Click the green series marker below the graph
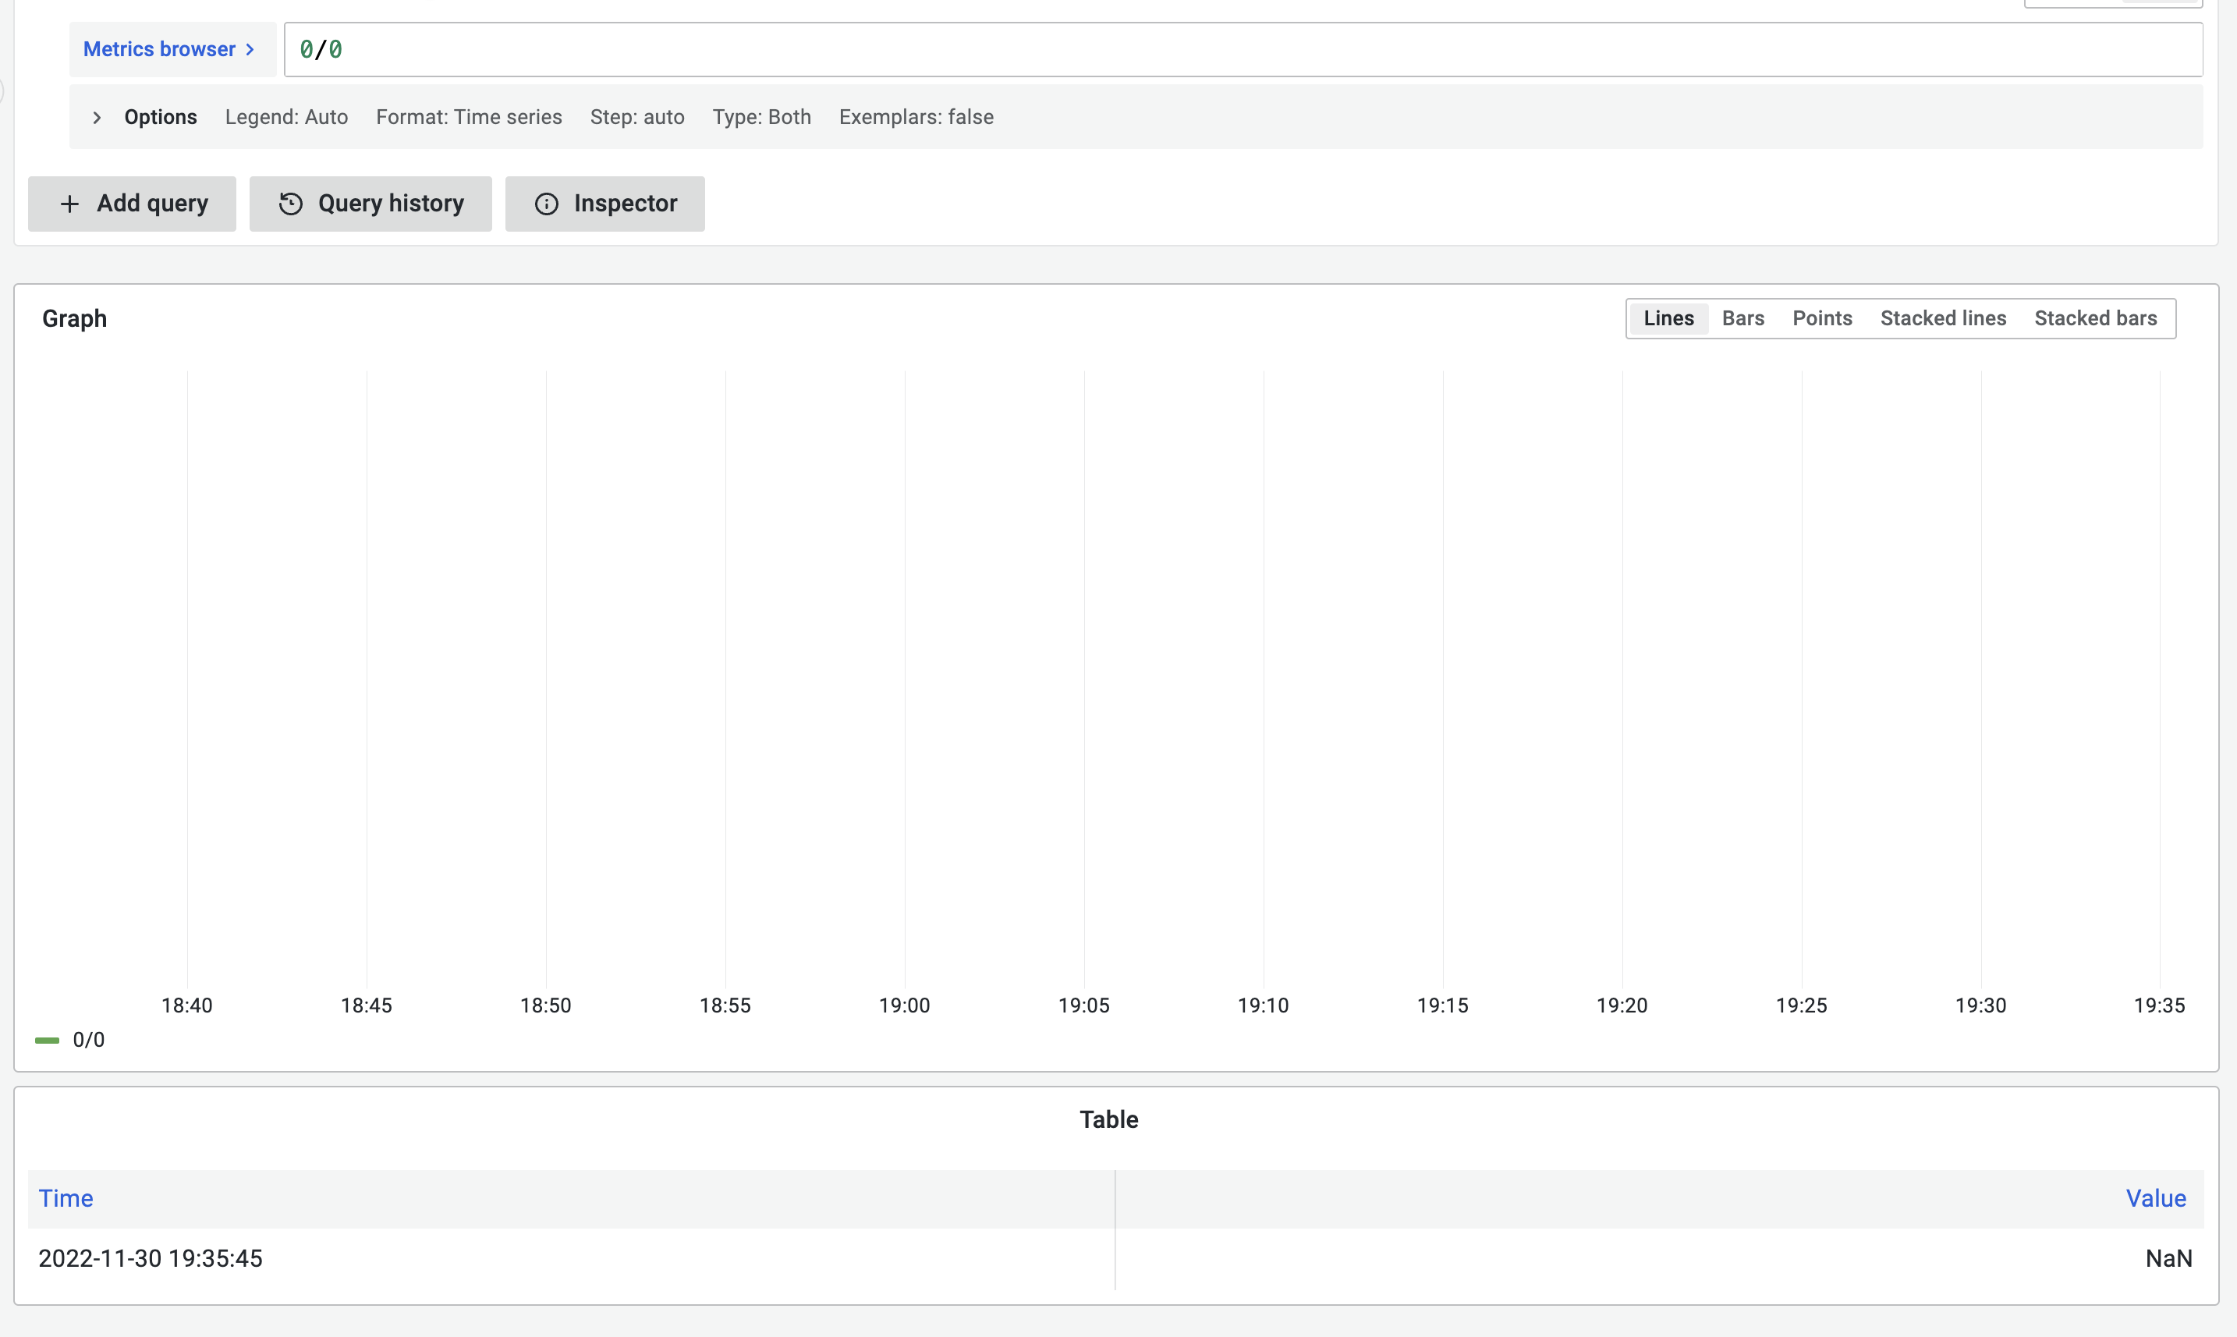The width and height of the screenshot is (2237, 1337). click(x=46, y=1040)
